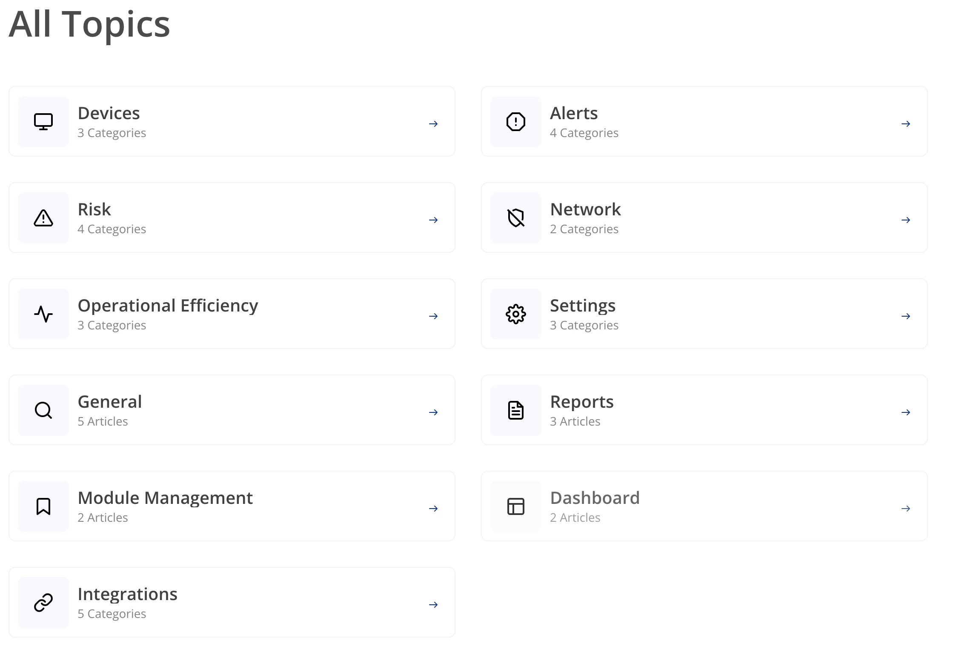This screenshot has width=956, height=652.
Task: Click the magnifier icon for General
Action: tap(43, 410)
